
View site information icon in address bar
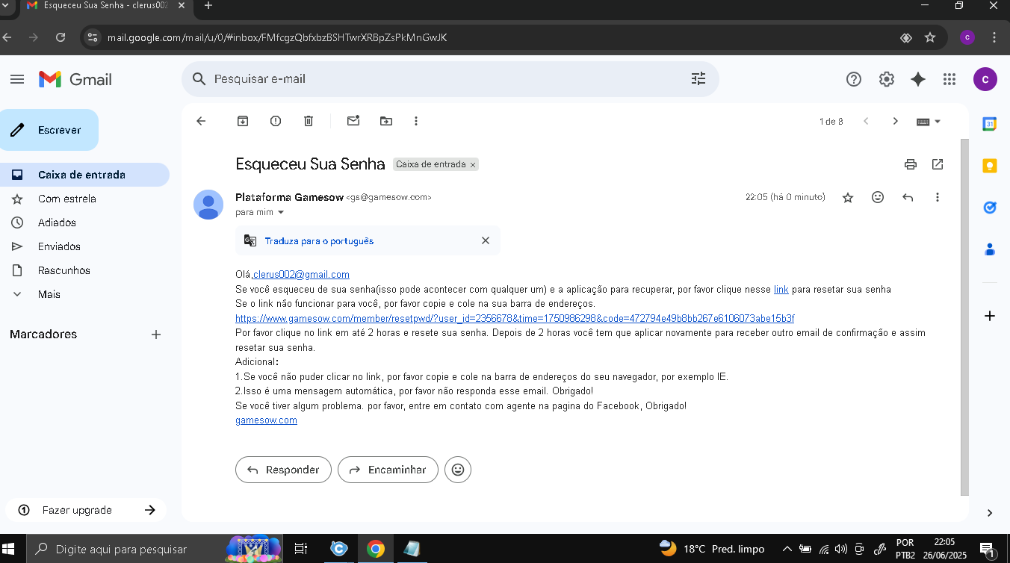pyautogui.click(x=92, y=37)
